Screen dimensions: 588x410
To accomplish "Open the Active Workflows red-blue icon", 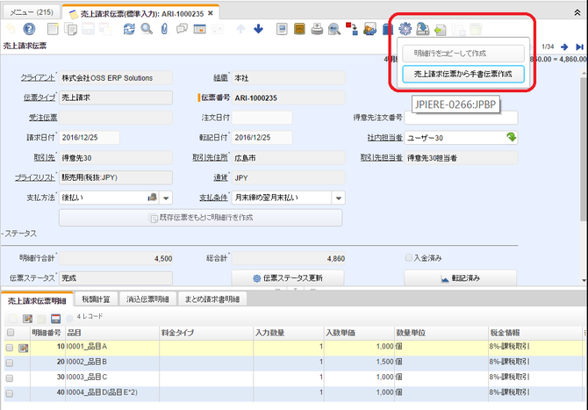I will (x=351, y=29).
